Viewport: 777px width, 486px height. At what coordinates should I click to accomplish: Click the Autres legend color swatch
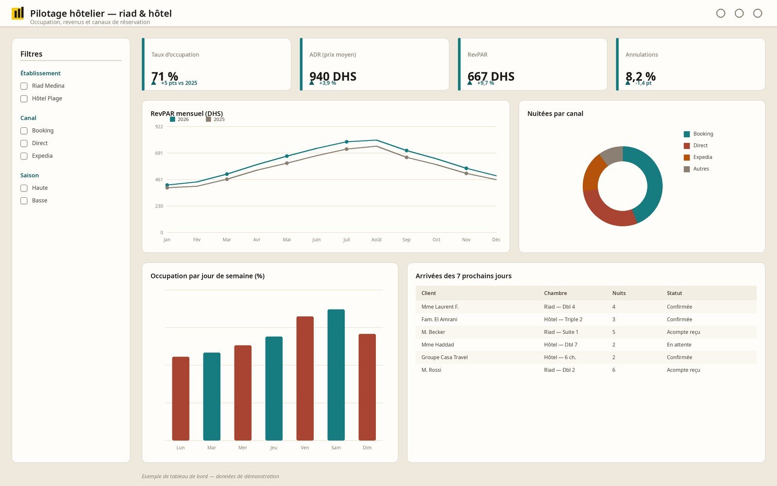pos(687,169)
